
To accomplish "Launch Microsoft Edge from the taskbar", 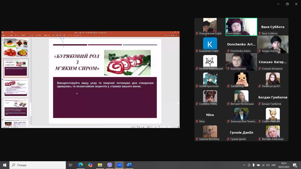I will pyautogui.click(x=80, y=165).
